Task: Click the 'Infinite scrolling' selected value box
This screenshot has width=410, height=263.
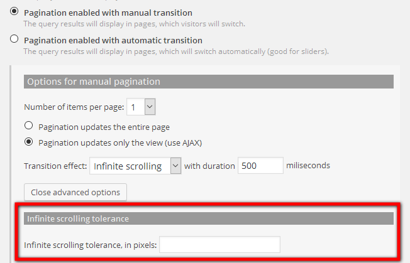Action: point(130,166)
